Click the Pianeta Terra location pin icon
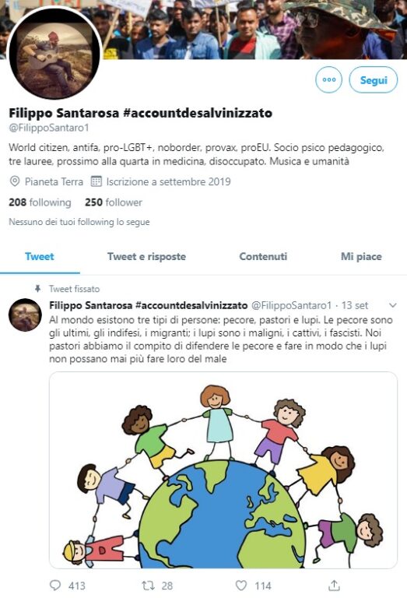This screenshot has width=407, height=598. click(15, 181)
